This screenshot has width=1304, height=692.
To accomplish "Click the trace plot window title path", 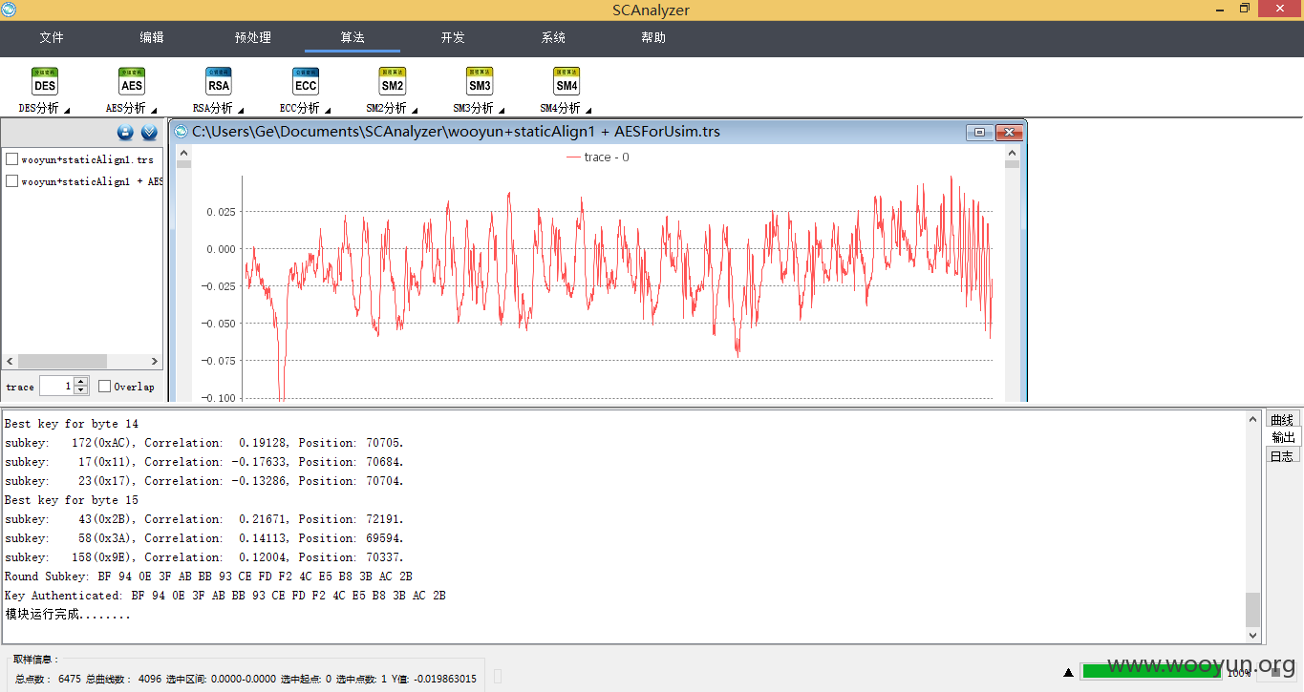I will 456,132.
